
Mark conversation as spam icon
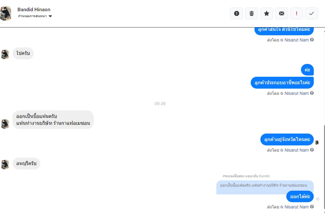(237, 13)
